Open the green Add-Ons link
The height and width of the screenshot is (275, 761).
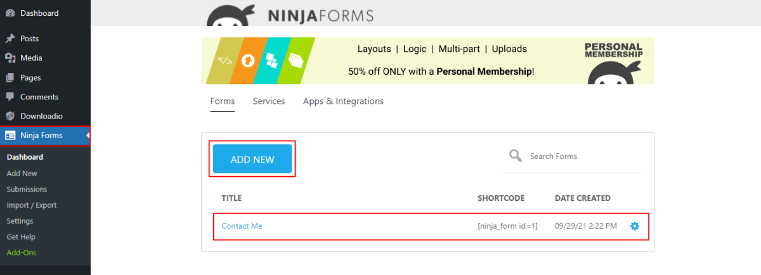[21, 252]
